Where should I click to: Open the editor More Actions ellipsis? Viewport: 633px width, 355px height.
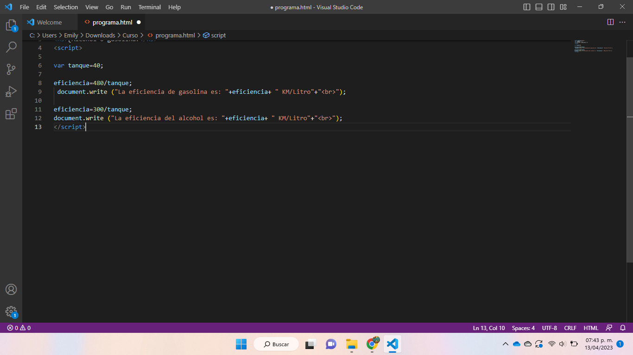click(622, 22)
